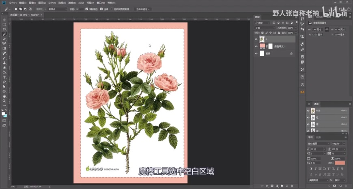Select the Hand tool

4,96
